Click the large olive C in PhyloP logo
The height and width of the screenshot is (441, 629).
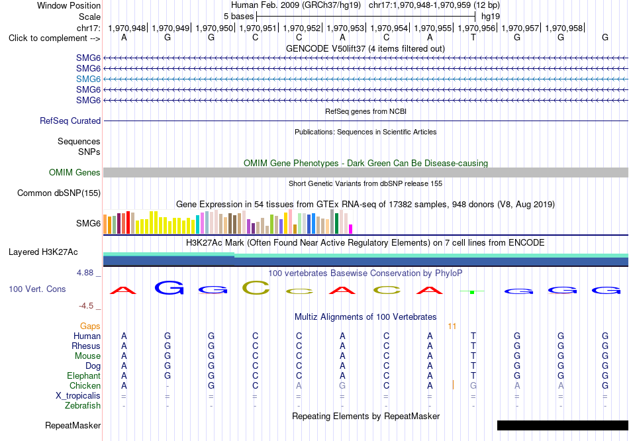(x=256, y=288)
